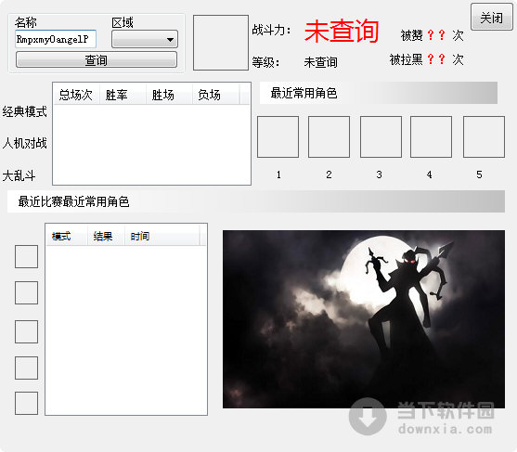Select recent character slot 5
Image resolution: width=517 pixels, height=452 pixels.
click(484, 136)
